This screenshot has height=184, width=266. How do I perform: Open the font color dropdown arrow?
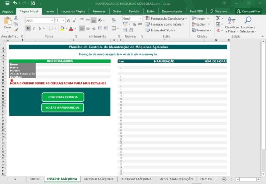[75, 28]
